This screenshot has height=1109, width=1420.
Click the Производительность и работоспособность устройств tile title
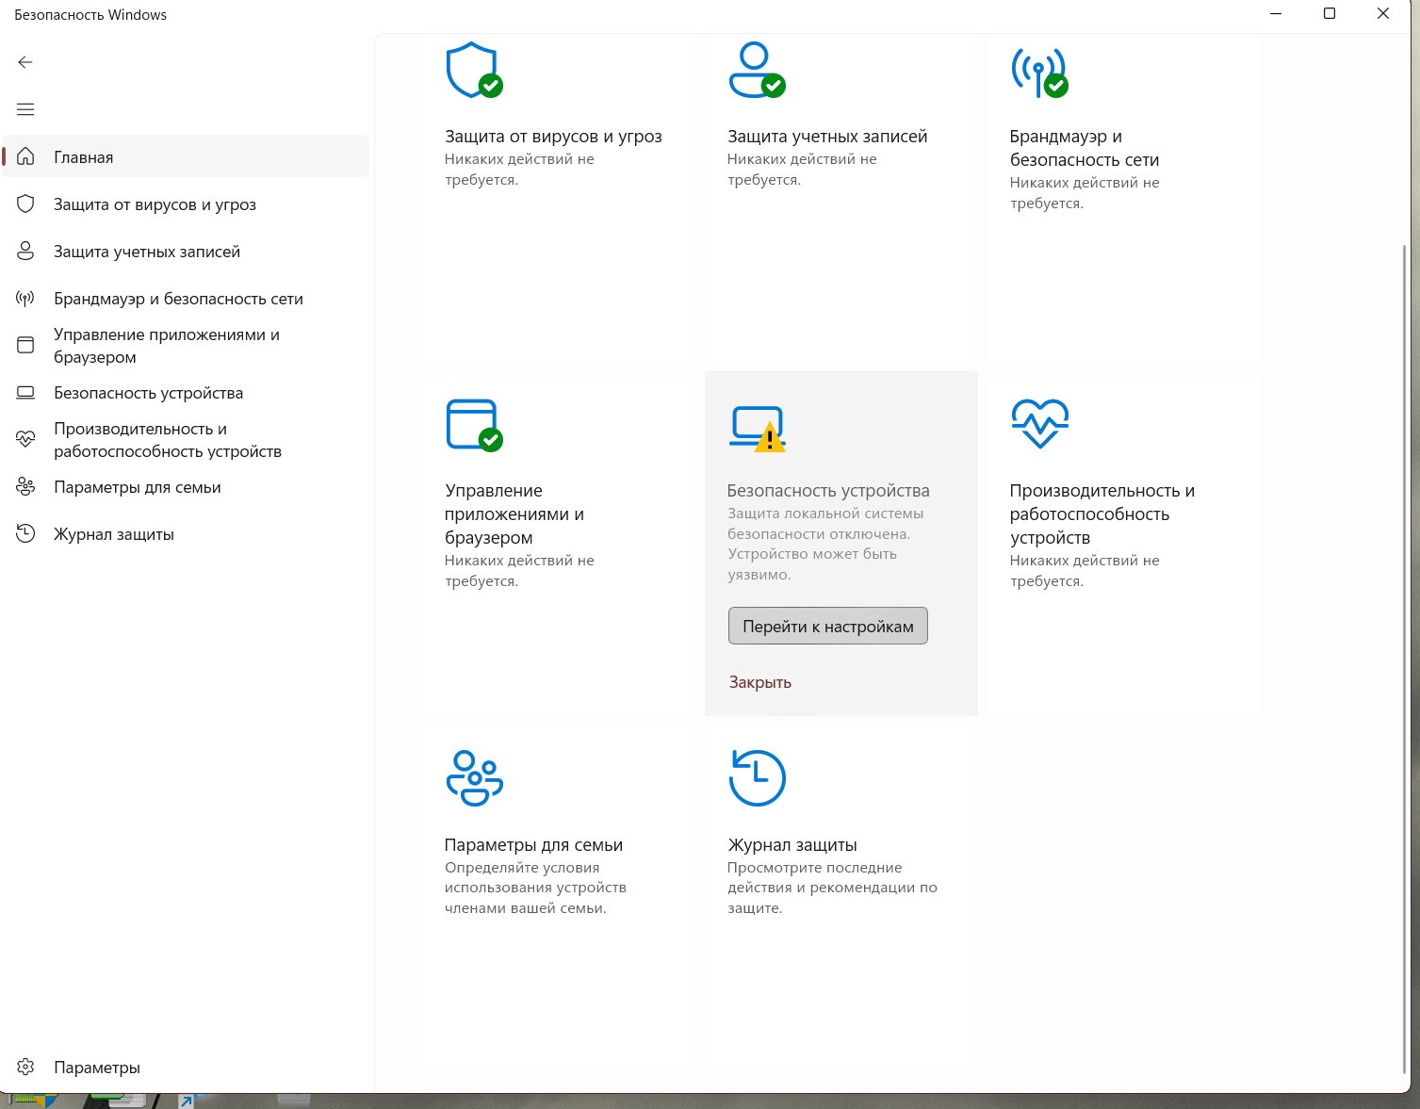(x=1102, y=514)
